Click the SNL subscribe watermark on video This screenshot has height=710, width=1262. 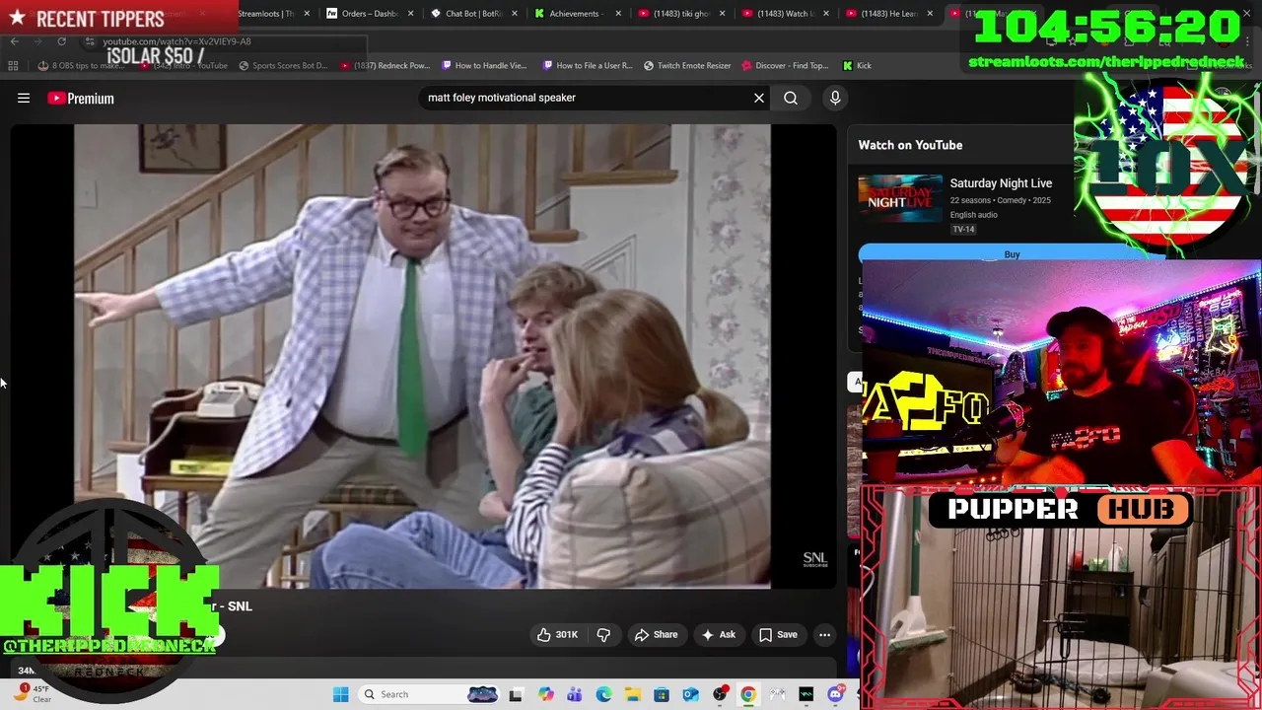(x=815, y=559)
